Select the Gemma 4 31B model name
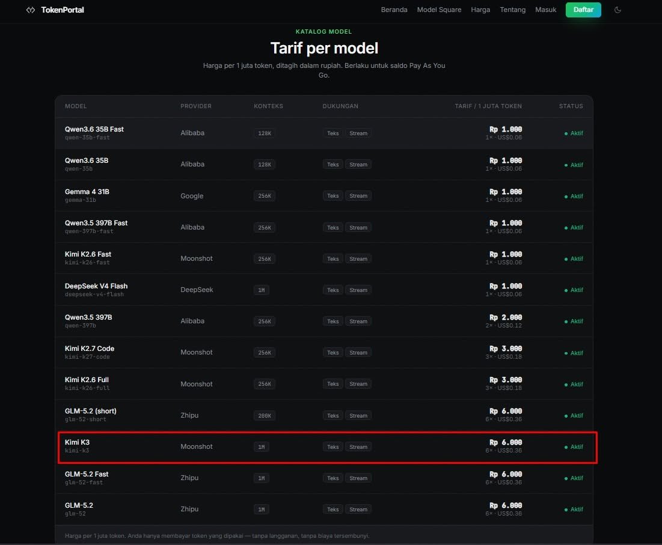 pos(87,192)
